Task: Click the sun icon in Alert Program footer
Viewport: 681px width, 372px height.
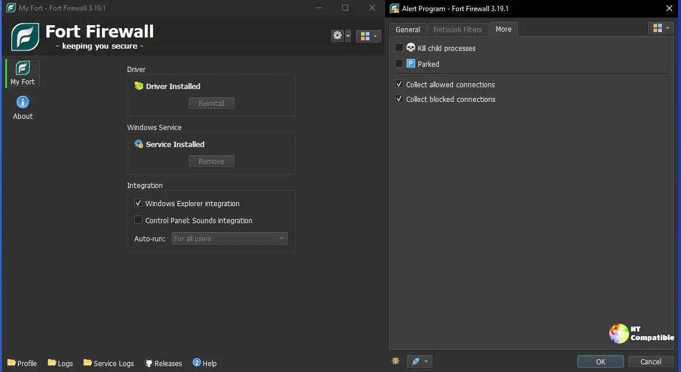Action: pos(396,361)
